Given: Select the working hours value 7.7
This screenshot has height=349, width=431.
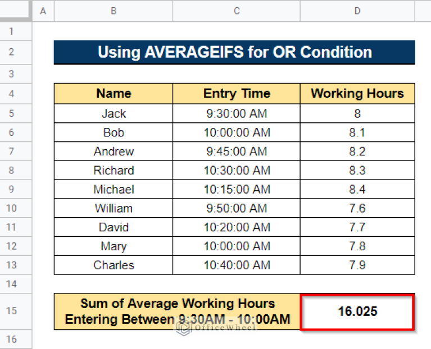Looking at the screenshot, I should click(357, 227).
